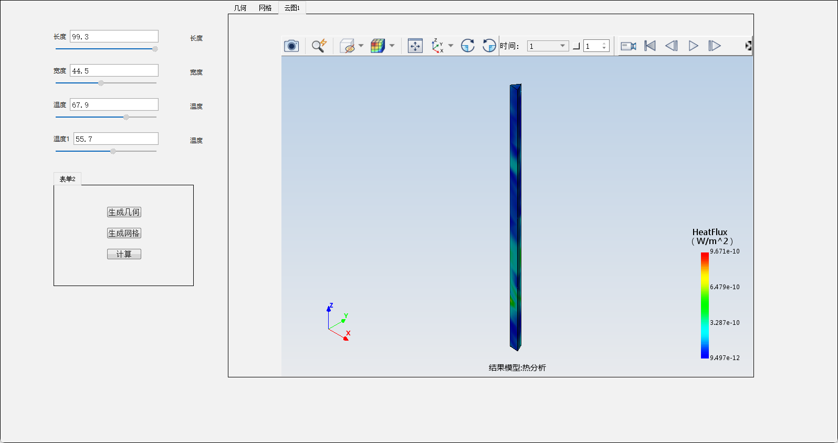Switch to the 几何 tab
Viewport: 838px width, 443px height.
tap(240, 8)
